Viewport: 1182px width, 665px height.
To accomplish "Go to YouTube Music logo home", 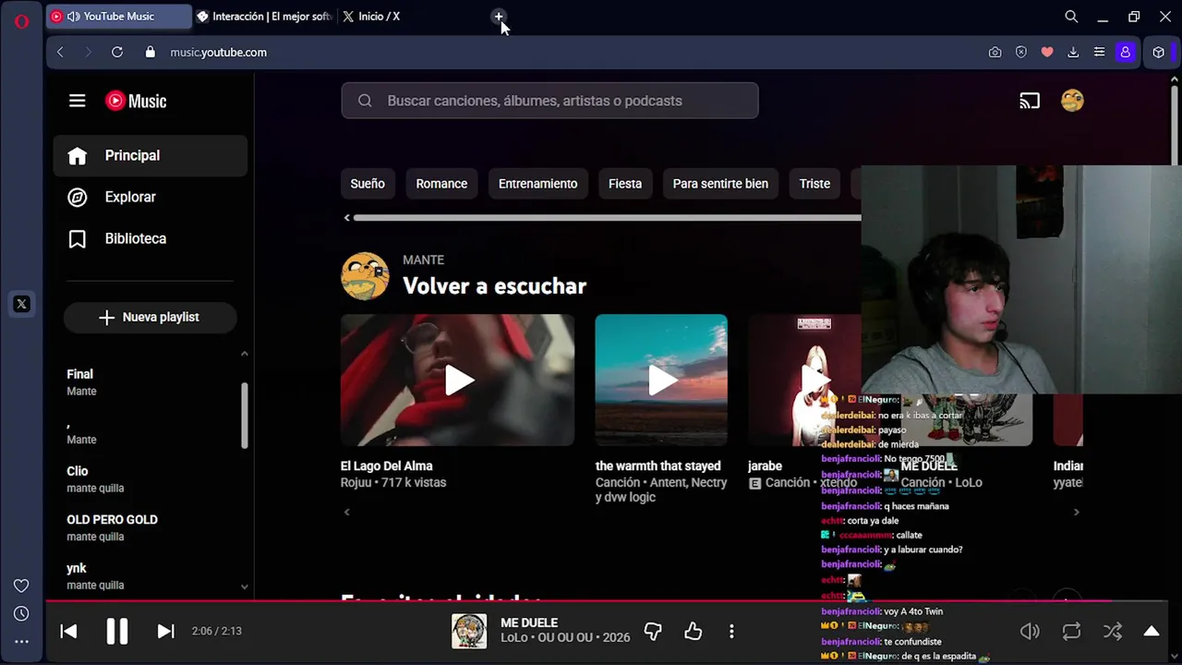I will (136, 101).
